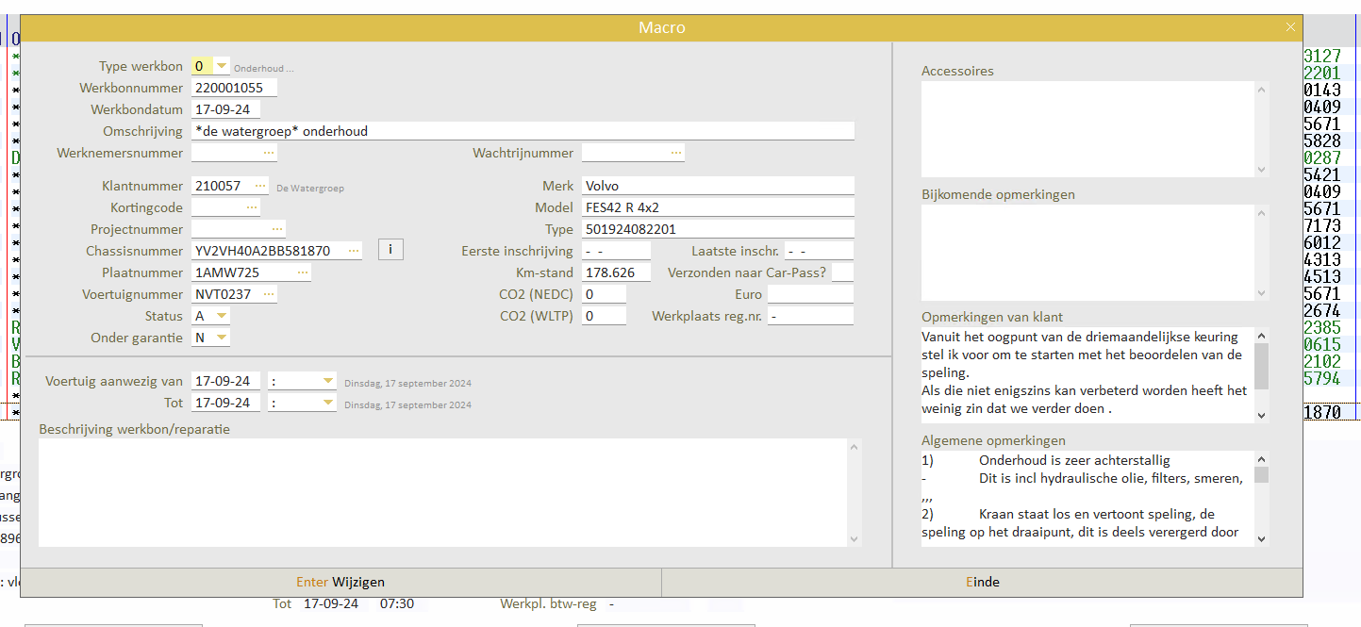This screenshot has height=627, width=1361.
Task: Click lookup dots beside Plaatnummer 1AMW725
Action: [303, 272]
